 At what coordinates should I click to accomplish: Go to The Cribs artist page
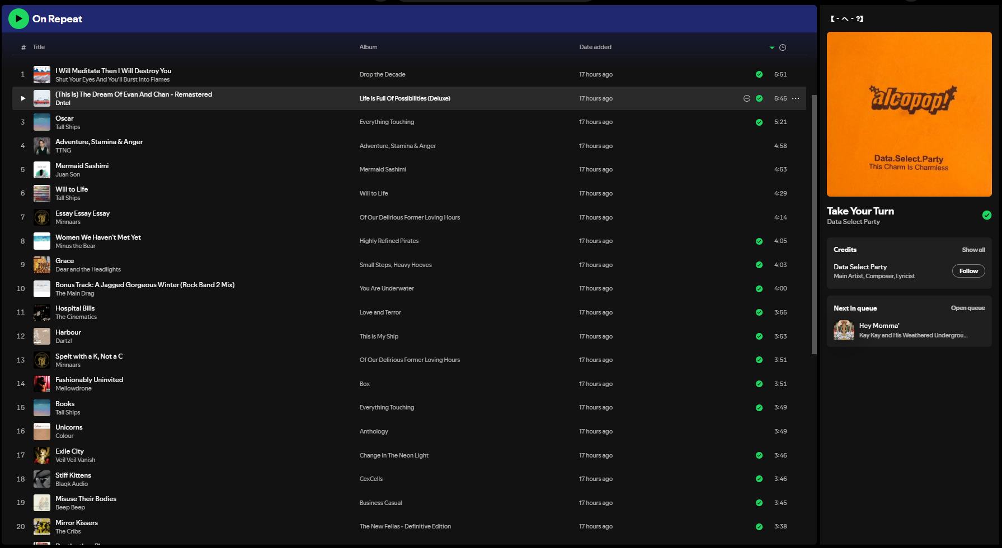68,532
